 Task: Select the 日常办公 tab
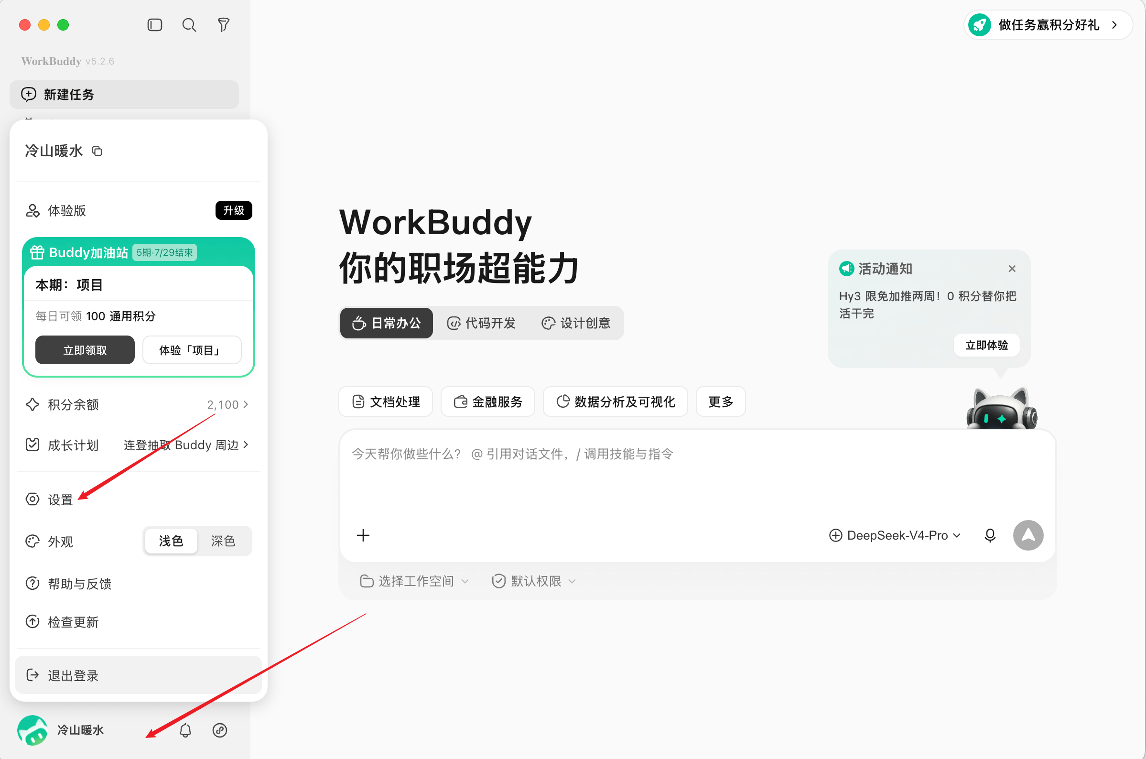click(x=386, y=323)
